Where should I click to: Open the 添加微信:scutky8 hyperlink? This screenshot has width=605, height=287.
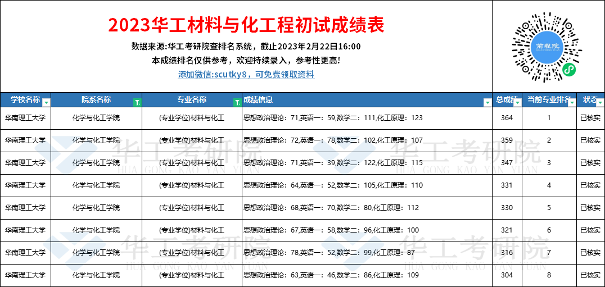pos(246,75)
